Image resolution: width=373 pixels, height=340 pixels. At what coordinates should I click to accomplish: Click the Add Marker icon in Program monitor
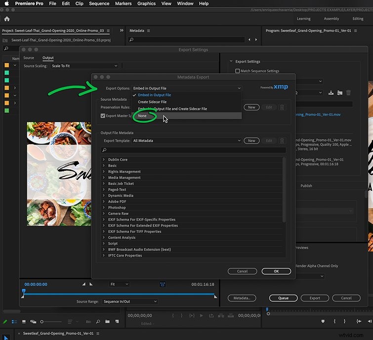click(x=323, y=321)
